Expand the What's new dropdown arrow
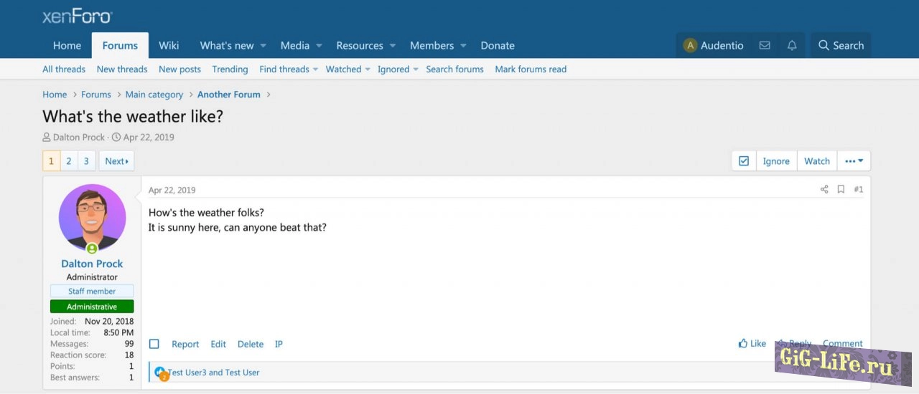The width and height of the screenshot is (919, 394). [x=263, y=46]
